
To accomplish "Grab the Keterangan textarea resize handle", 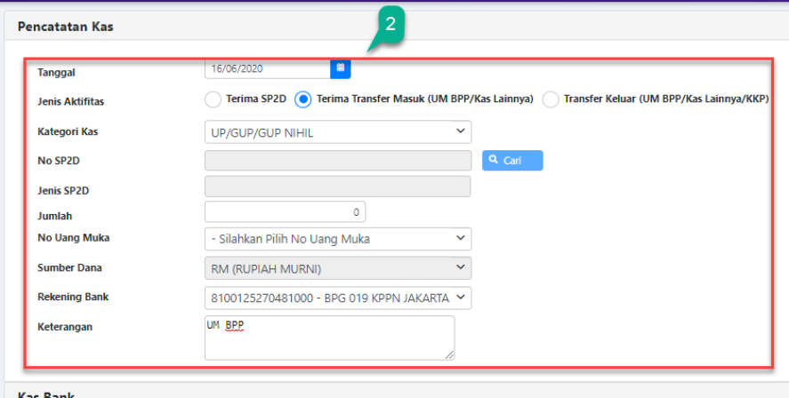I will tap(449, 354).
